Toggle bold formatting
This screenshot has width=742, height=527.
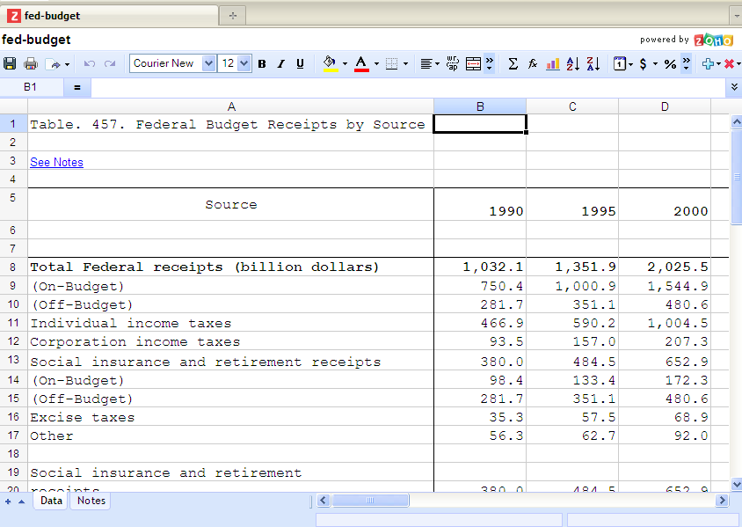(x=262, y=63)
